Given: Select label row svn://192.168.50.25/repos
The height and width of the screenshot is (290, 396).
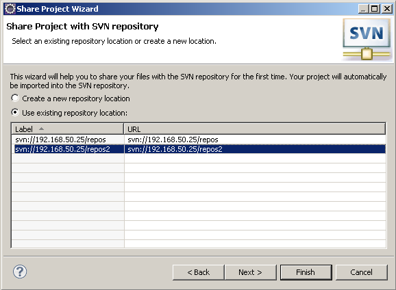Looking at the screenshot, I should [x=60, y=140].
